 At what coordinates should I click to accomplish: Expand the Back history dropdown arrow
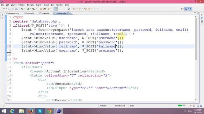[x=92, y=9]
